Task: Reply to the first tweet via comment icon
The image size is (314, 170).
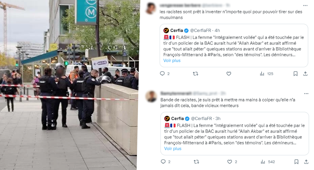Action: click(x=162, y=73)
